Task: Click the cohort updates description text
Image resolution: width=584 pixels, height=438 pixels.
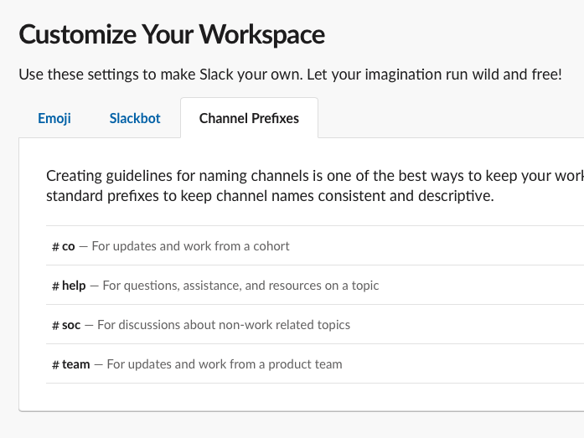Action: coord(190,246)
